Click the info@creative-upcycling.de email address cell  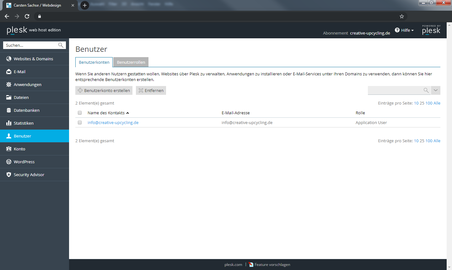247,122
